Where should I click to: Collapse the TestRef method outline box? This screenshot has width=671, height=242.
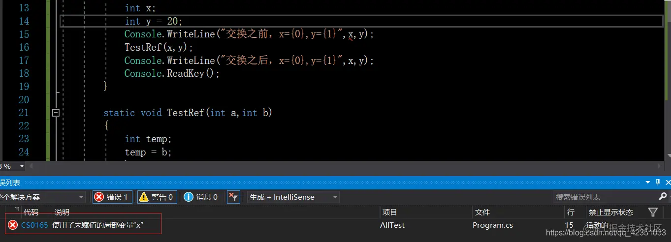56,113
